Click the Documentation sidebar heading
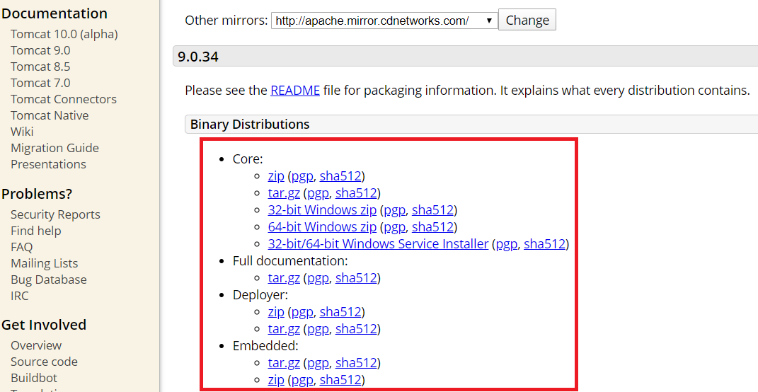Viewport: 758px width, 392px height. click(54, 13)
